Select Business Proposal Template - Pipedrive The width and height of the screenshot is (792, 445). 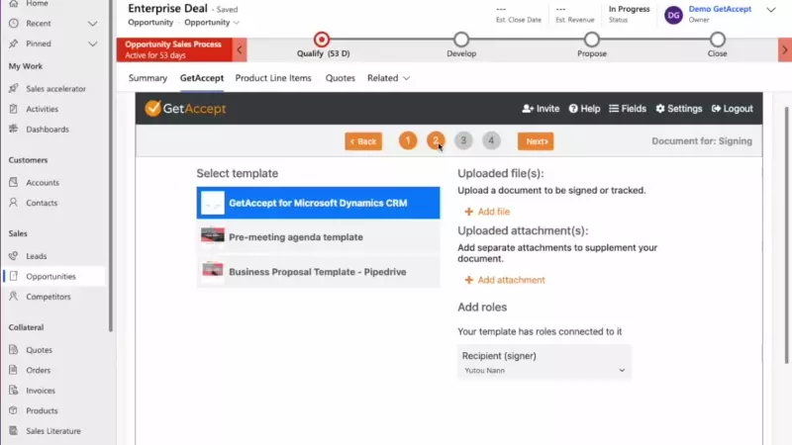tap(318, 272)
